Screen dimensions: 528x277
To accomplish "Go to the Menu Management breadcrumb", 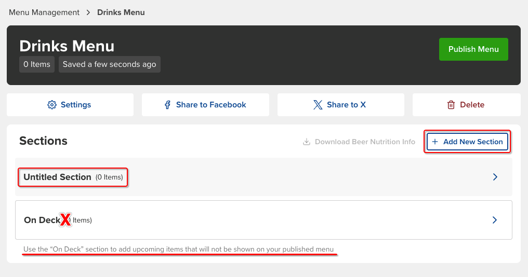I will 44,12.
